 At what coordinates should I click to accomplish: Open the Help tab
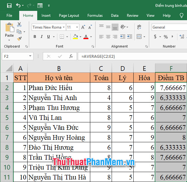[167, 16]
